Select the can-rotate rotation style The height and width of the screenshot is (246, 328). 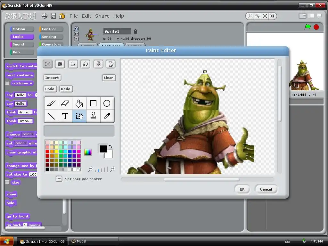(x=76, y=29)
